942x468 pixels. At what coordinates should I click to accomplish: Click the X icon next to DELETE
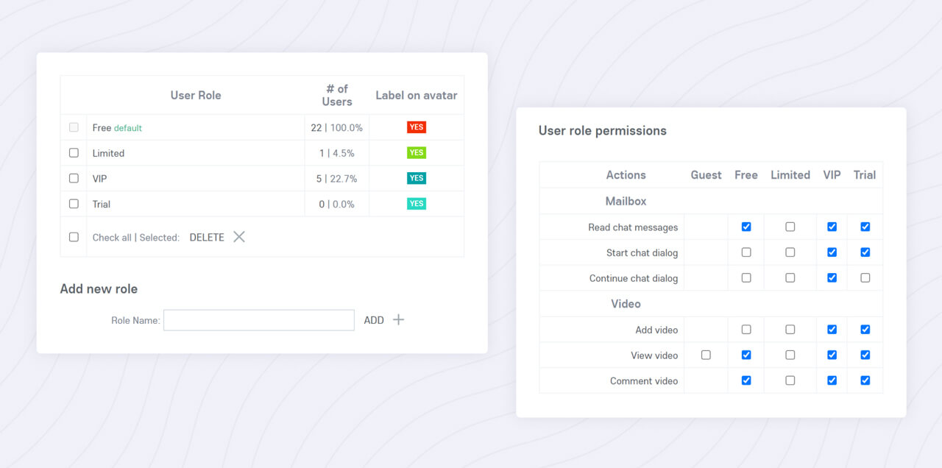click(x=239, y=237)
